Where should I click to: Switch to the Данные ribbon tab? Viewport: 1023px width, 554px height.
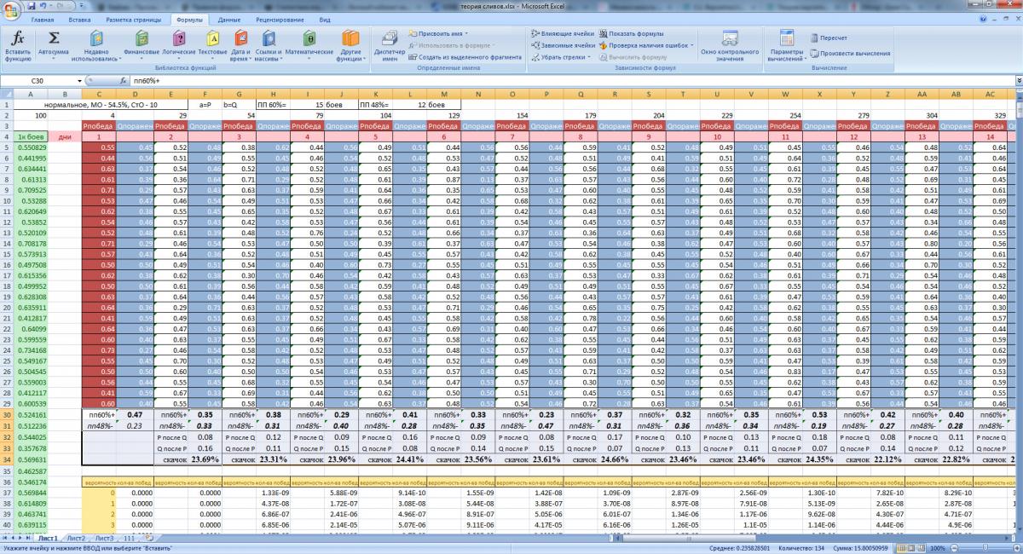[228, 18]
